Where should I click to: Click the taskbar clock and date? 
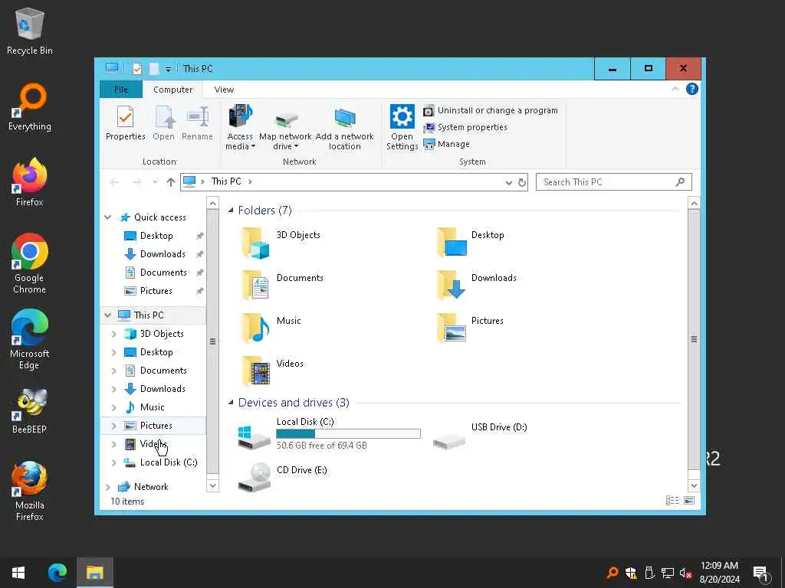(719, 573)
